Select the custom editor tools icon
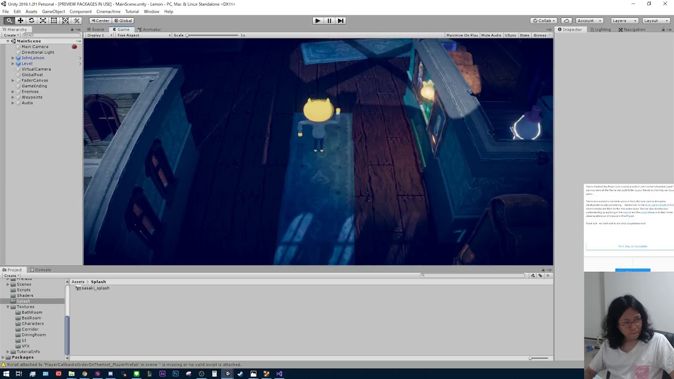This screenshot has height=379, width=674. click(77, 21)
